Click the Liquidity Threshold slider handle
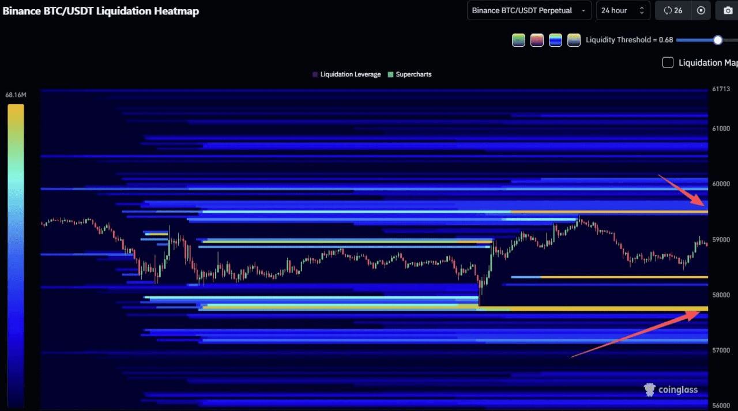The height and width of the screenshot is (411, 738). coord(717,40)
